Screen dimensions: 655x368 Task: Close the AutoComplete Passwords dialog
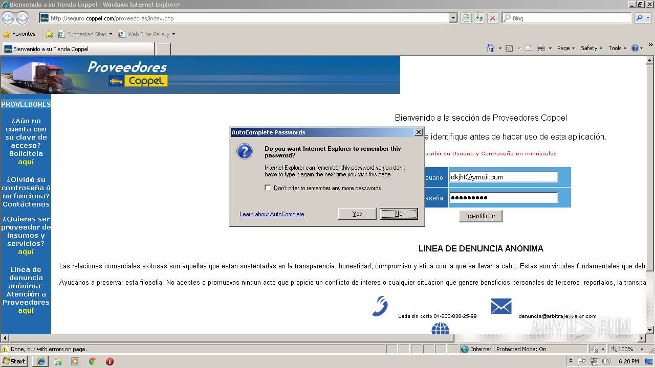click(x=418, y=132)
